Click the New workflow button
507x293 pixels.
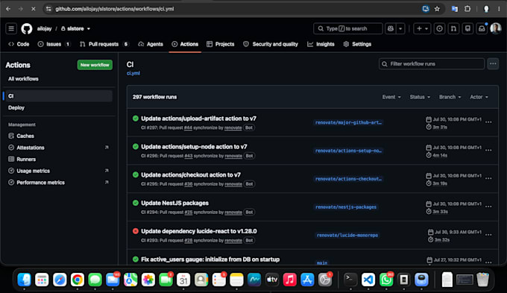[95, 65]
